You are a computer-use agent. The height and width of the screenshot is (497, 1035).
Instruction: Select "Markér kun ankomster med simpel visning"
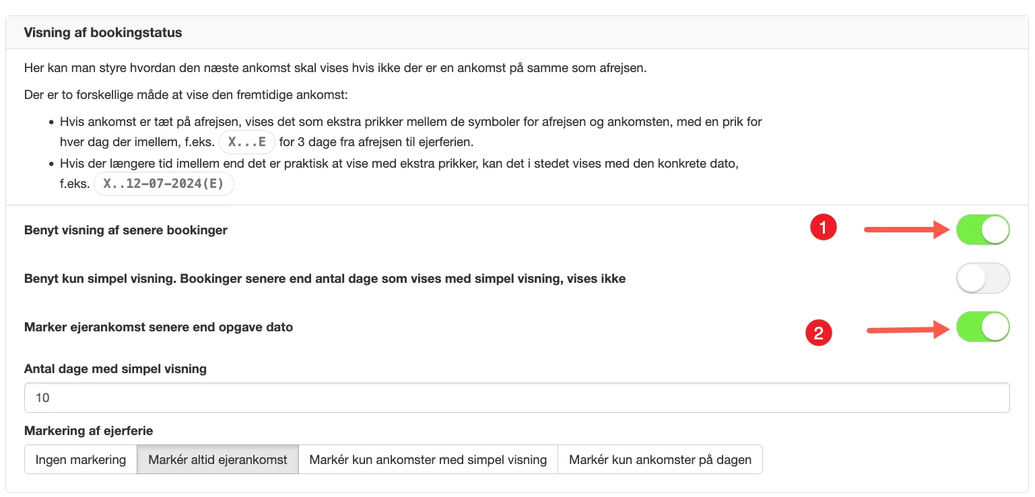coord(428,459)
